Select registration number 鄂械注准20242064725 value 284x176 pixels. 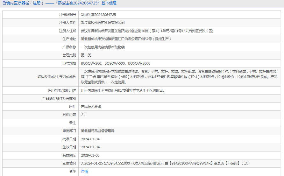click(98, 15)
